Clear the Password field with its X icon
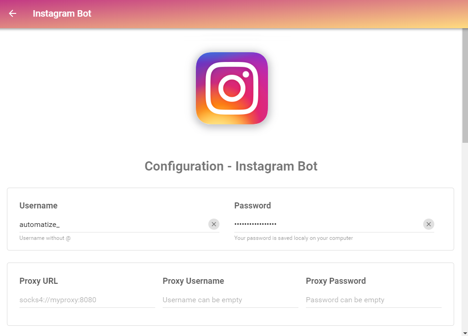The image size is (468, 336). [428, 224]
